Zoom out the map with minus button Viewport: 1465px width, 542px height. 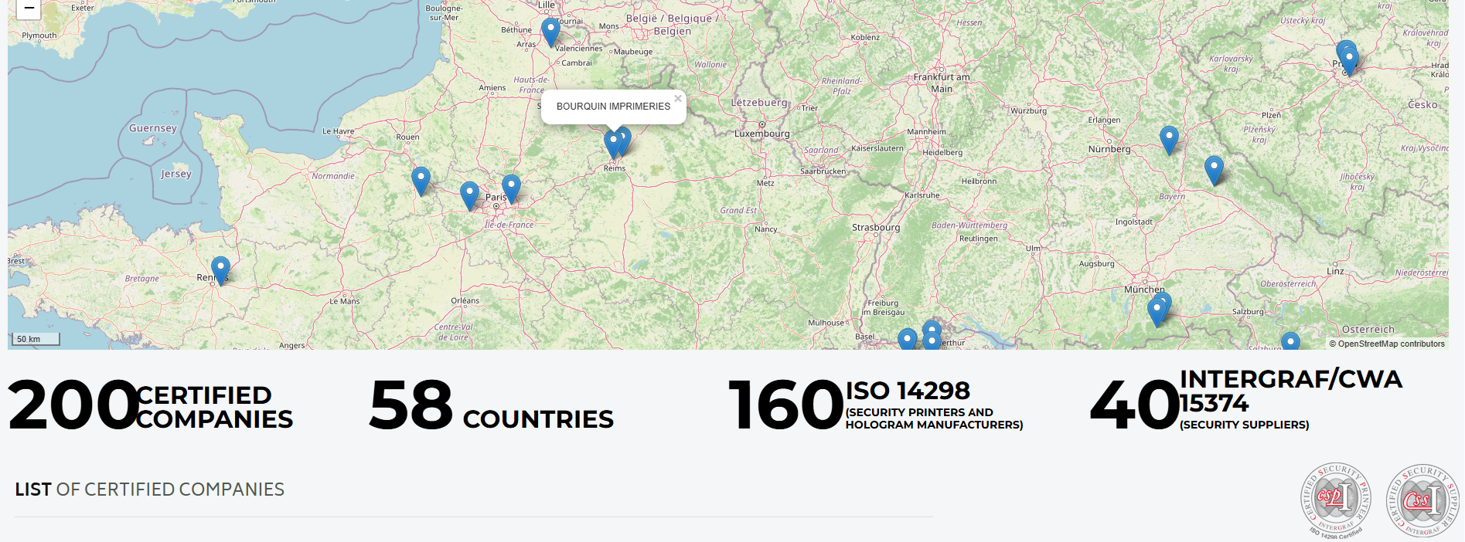[29, 8]
